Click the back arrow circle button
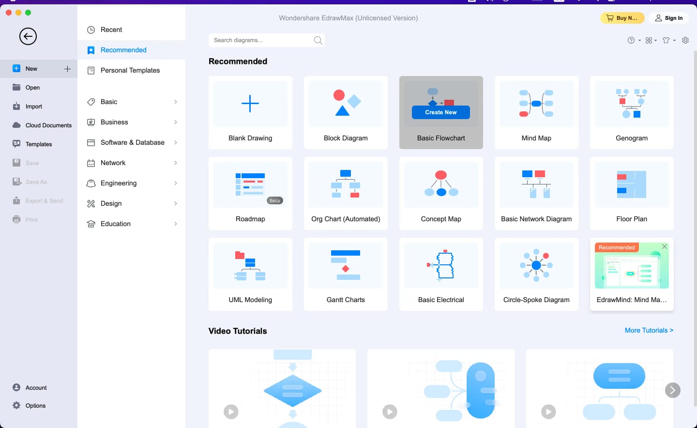This screenshot has width=697, height=428. coord(28,36)
